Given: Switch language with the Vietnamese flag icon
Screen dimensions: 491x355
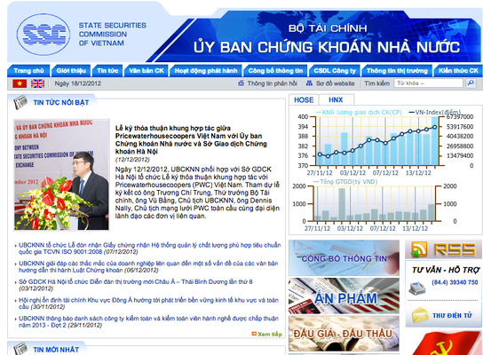Looking at the screenshot, I should [20, 83].
